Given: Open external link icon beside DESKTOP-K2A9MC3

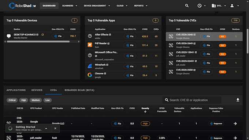Looking at the screenshot, I should coord(37,34).
